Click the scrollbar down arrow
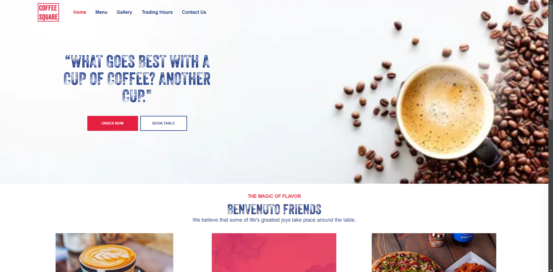Viewport: 553px width, 272px height. (x=551, y=270)
